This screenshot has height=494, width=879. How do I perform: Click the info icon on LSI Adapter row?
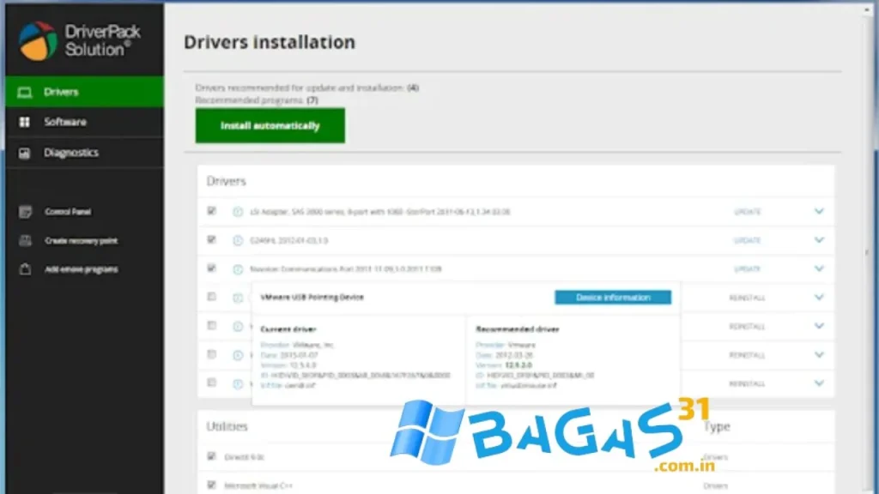pos(238,212)
